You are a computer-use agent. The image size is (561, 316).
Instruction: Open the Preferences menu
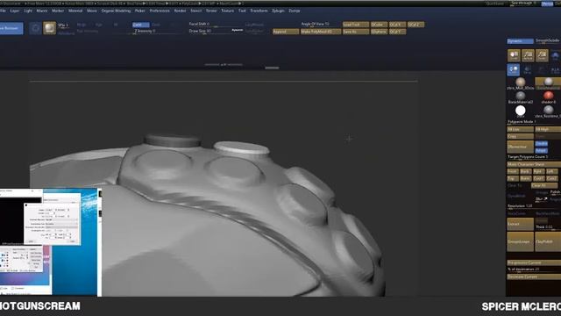coord(160,11)
